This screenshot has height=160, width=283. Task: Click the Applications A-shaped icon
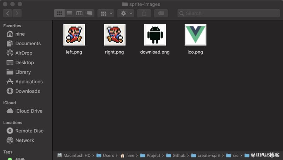(x=10, y=82)
